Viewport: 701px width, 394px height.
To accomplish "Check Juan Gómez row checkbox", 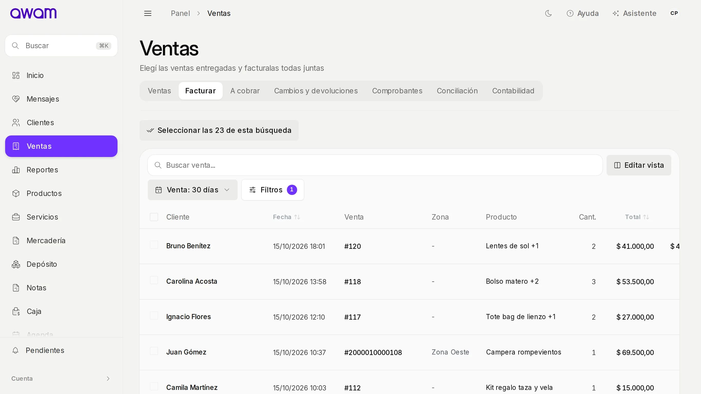I will click(154, 351).
